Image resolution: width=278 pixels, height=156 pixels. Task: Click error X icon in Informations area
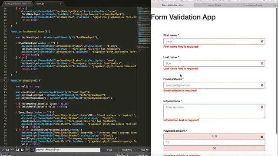point(261,107)
